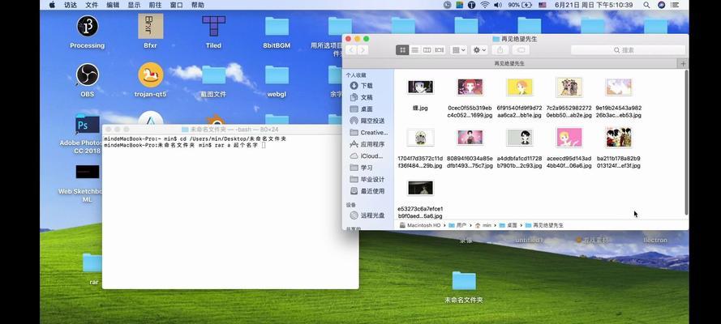
Task: Click the Finder share button
Action: click(x=500, y=50)
